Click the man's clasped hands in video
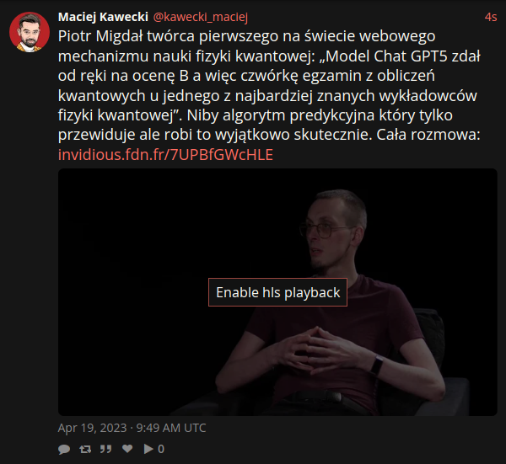The image size is (506, 464). (x=320, y=349)
